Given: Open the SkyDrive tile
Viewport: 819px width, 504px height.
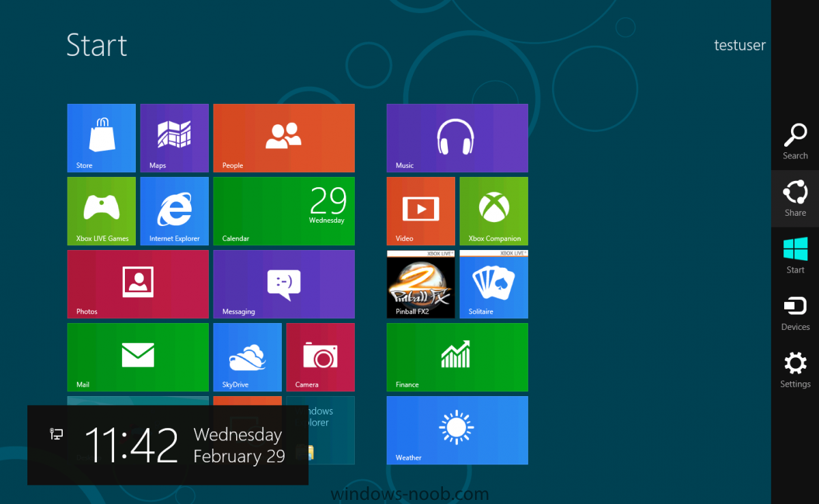Looking at the screenshot, I should click(x=247, y=357).
